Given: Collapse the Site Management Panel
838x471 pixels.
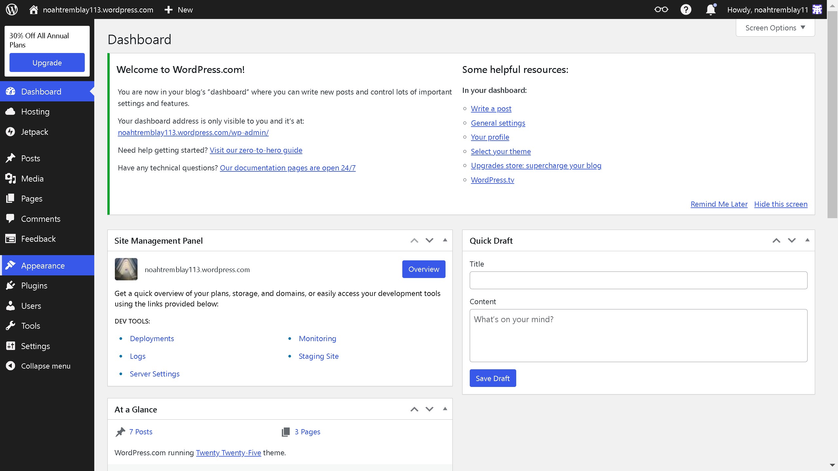Looking at the screenshot, I should click(445, 240).
